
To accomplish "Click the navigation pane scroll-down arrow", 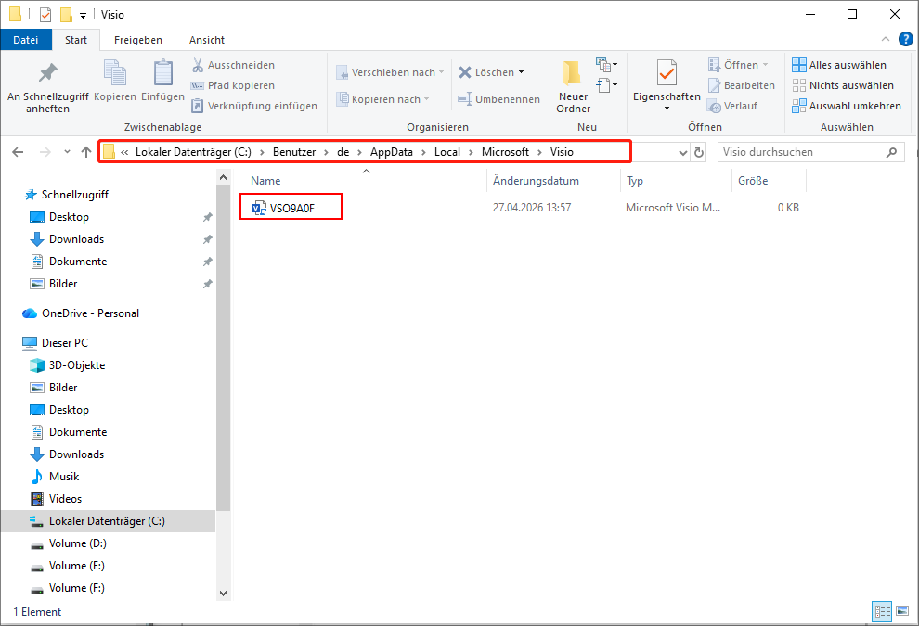I will (223, 594).
